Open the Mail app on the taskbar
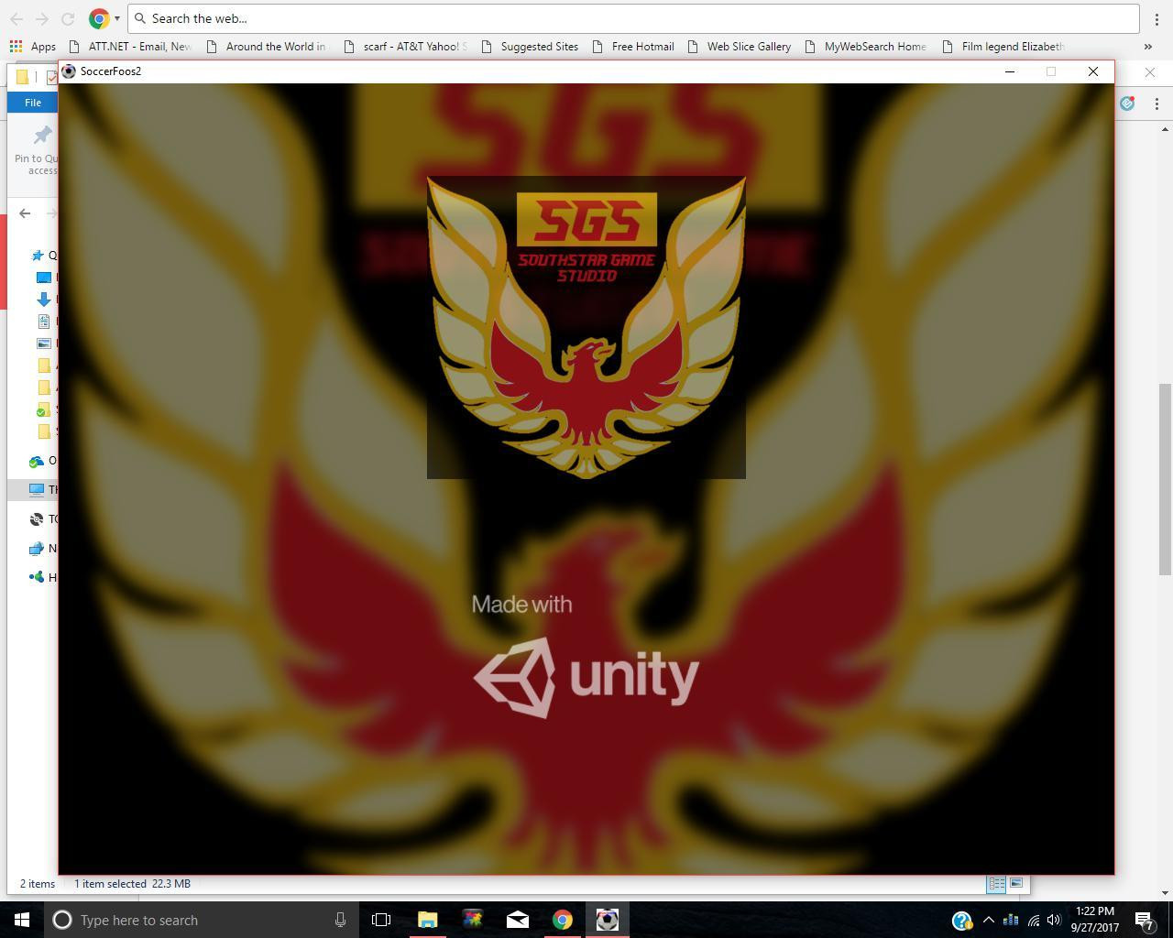Viewport: 1173px width, 938px height. pos(518,920)
